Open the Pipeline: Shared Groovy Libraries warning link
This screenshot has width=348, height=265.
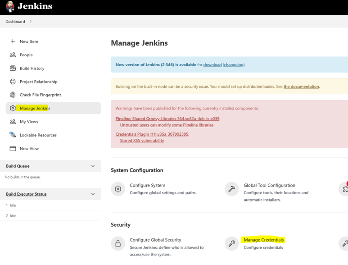pyautogui.click(x=167, y=119)
